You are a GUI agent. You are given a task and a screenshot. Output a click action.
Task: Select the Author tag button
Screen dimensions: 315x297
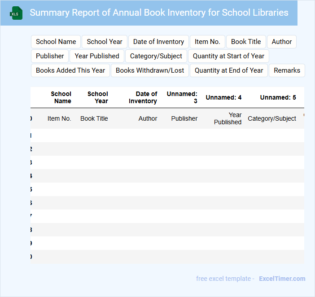pos(281,42)
